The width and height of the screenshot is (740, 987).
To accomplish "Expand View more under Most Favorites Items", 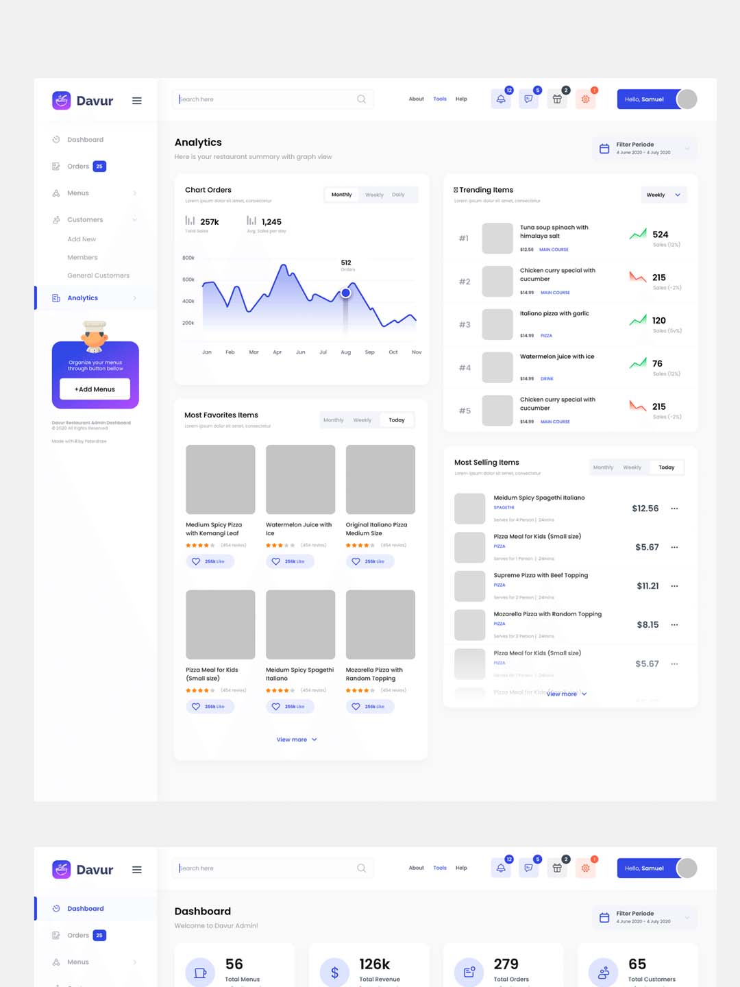I will 296,740.
